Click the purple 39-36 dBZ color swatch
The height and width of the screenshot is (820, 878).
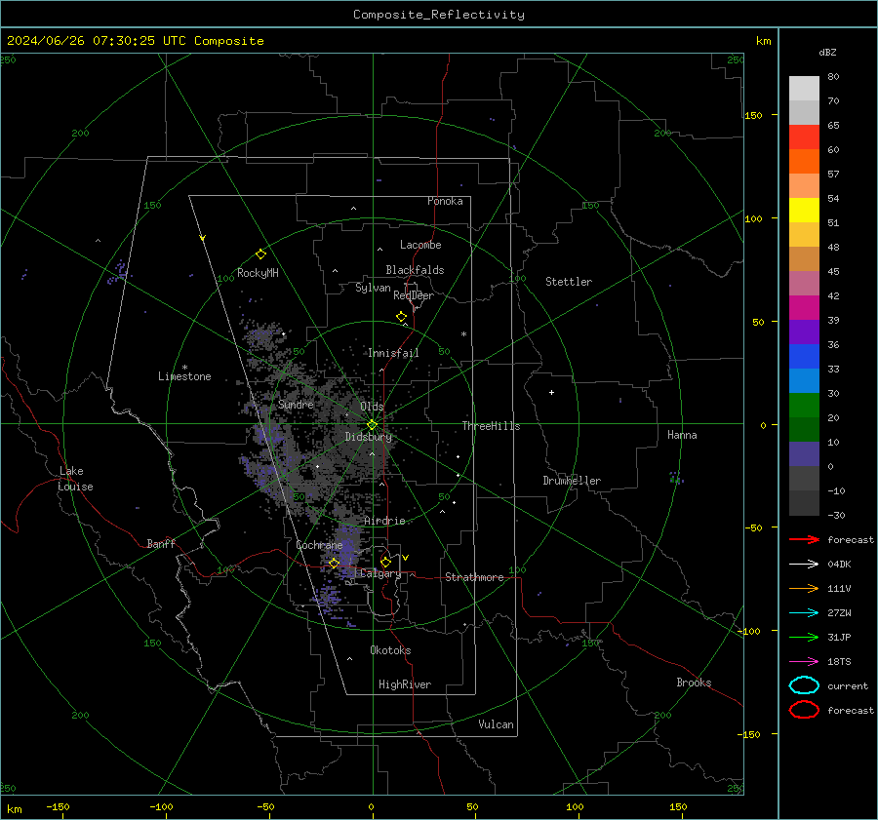tap(804, 332)
